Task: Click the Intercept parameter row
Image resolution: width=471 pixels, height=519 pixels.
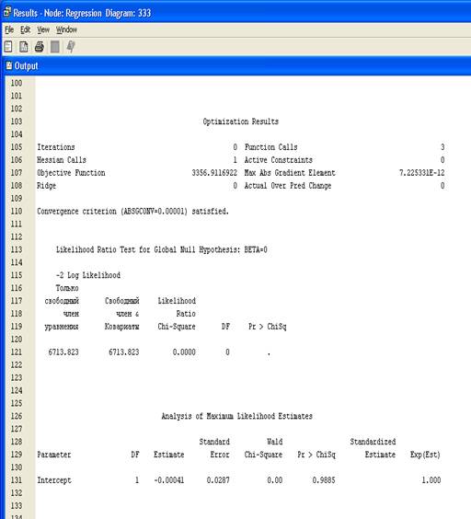Action: pos(238,480)
